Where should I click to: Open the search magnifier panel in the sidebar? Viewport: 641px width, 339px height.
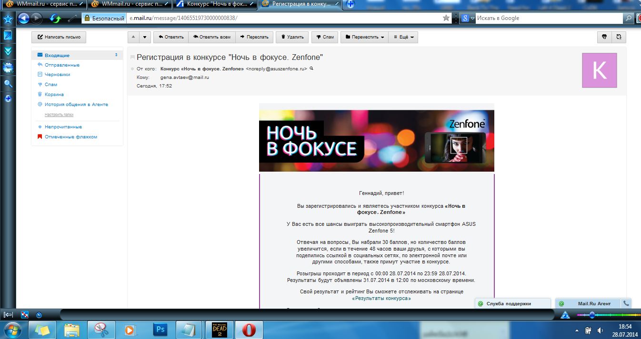pyautogui.click(x=8, y=84)
